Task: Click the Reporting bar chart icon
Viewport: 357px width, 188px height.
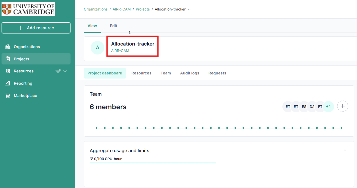Action: click(8, 83)
